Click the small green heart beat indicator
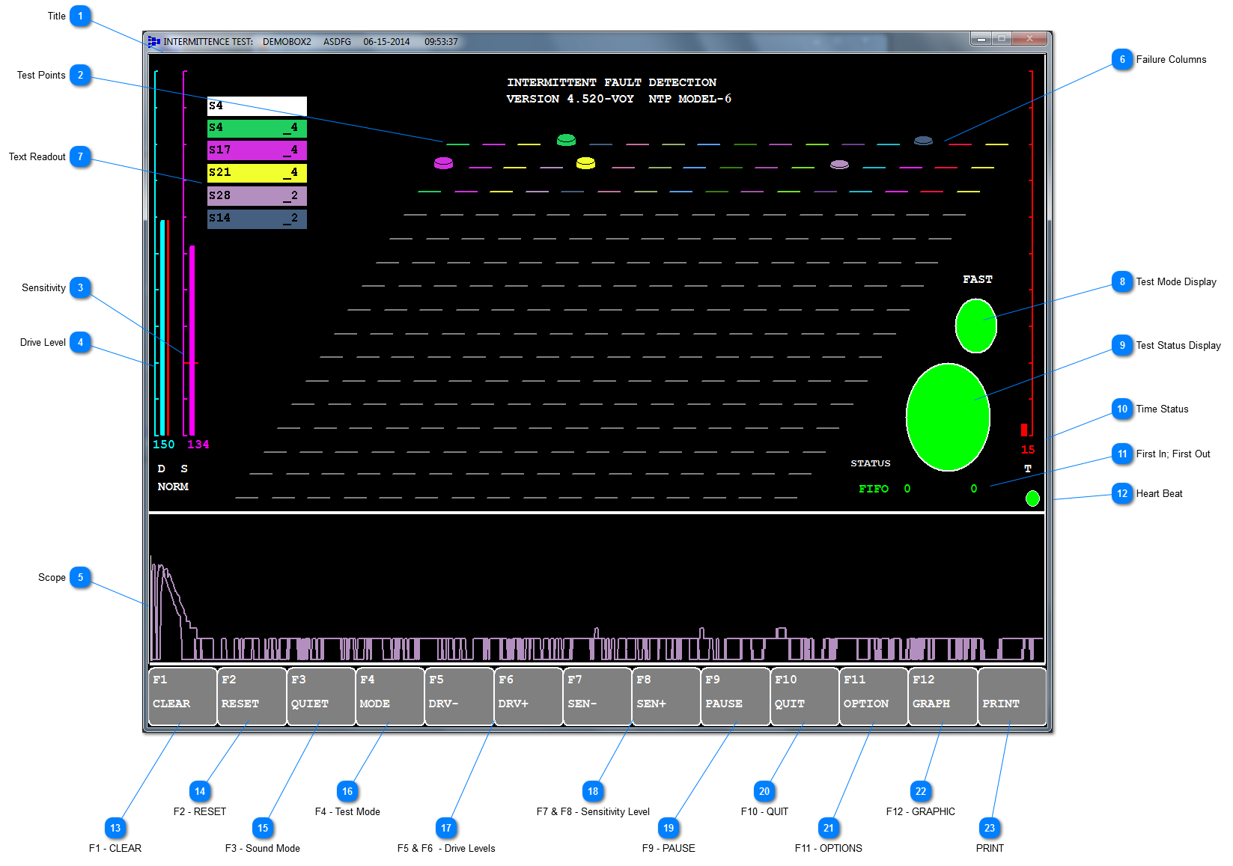 point(1032,498)
